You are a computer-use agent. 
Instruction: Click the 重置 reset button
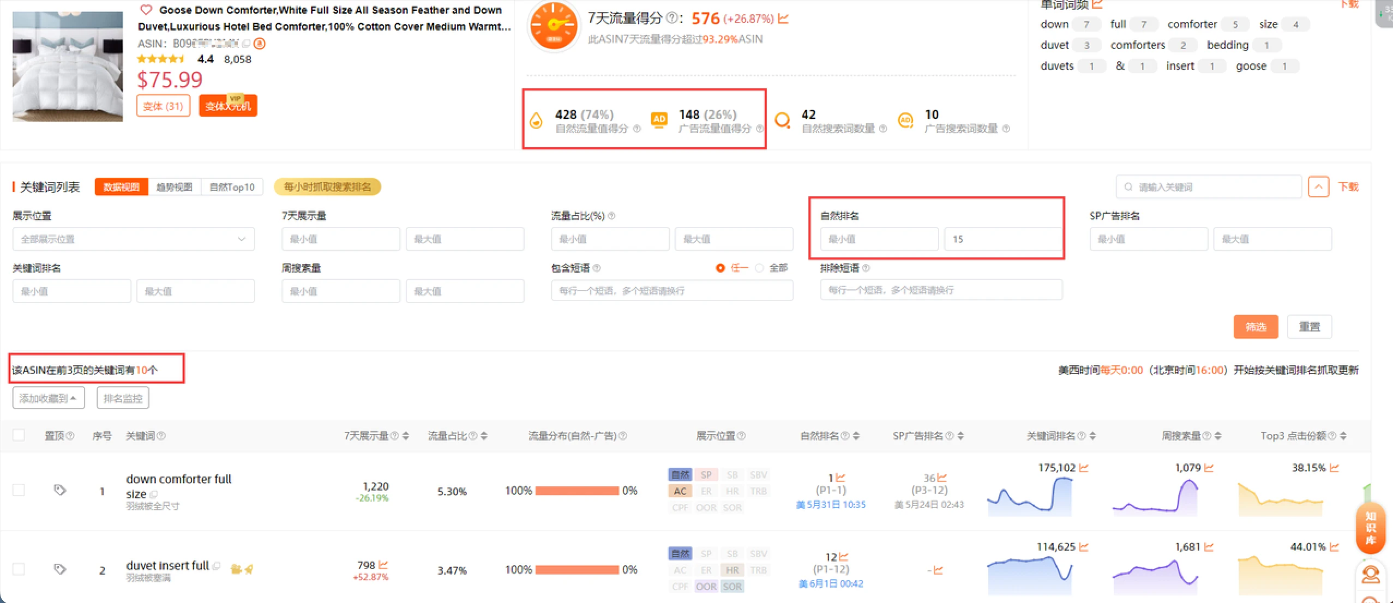coord(1310,327)
